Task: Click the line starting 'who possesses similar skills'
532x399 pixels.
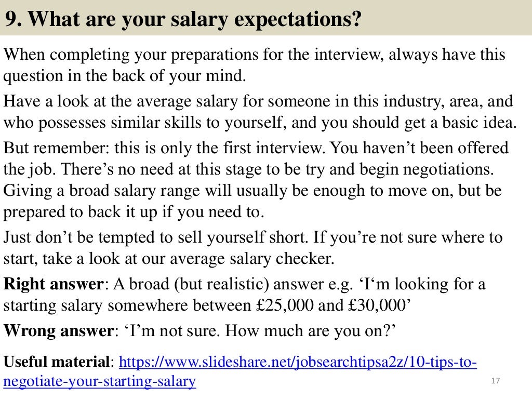Action: (260, 123)
